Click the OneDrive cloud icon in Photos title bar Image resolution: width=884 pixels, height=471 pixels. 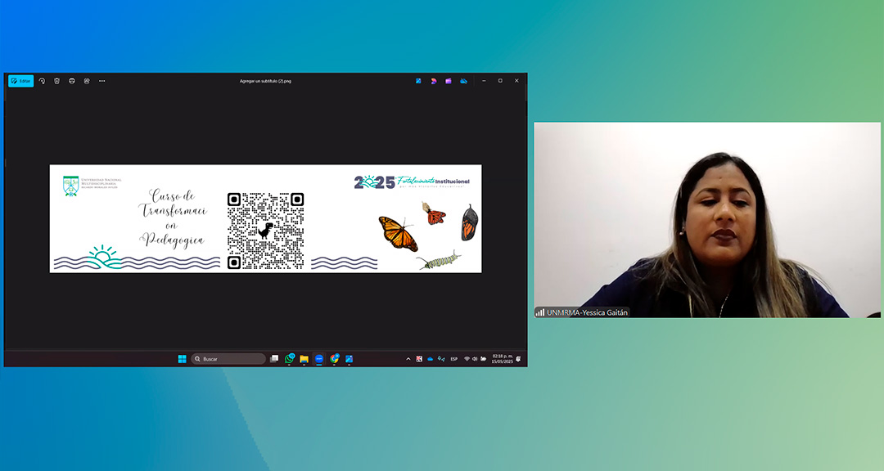[x=463, y=81]
